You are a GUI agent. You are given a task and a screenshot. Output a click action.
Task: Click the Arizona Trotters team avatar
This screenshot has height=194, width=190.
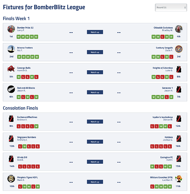click(x=11, y=49)
